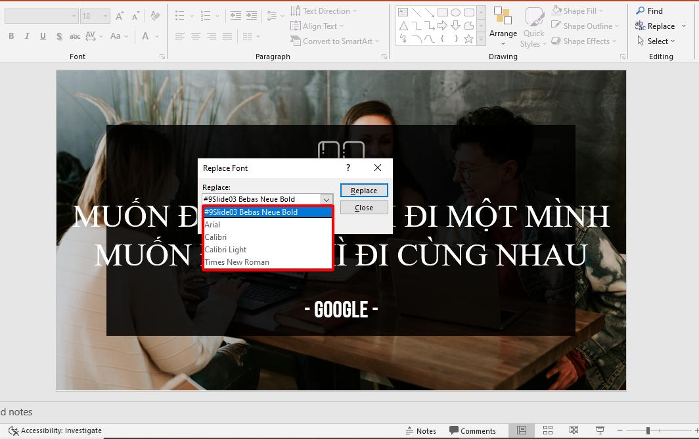
Task: Increase the font size
Action: 119,14
